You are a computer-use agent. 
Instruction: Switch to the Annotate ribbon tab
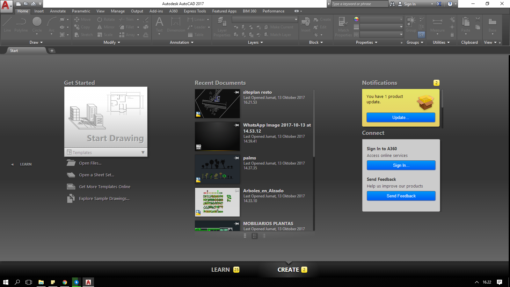click(58, 11)
